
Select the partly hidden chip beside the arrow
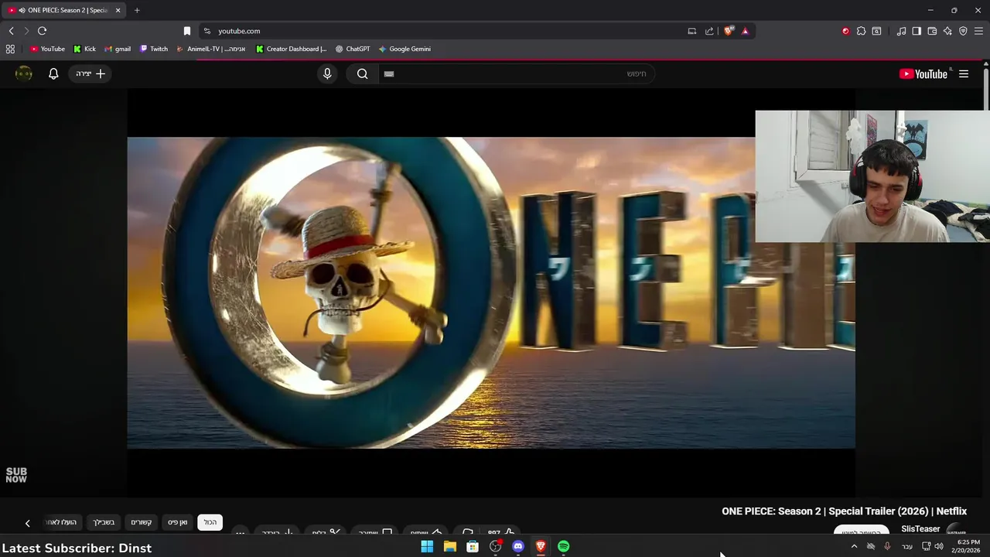click(x=61, y=522)
